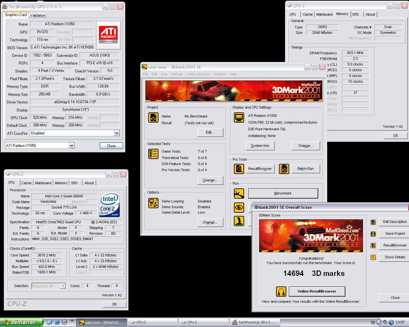Open the Processor #1 selection dropdown
This screenshot has height=327, width=409.
click(63, 286)
